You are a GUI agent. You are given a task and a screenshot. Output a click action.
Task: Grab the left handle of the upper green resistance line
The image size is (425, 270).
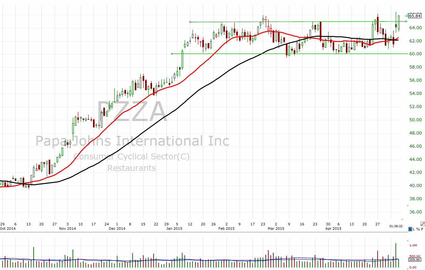click(x=190, y=22)
